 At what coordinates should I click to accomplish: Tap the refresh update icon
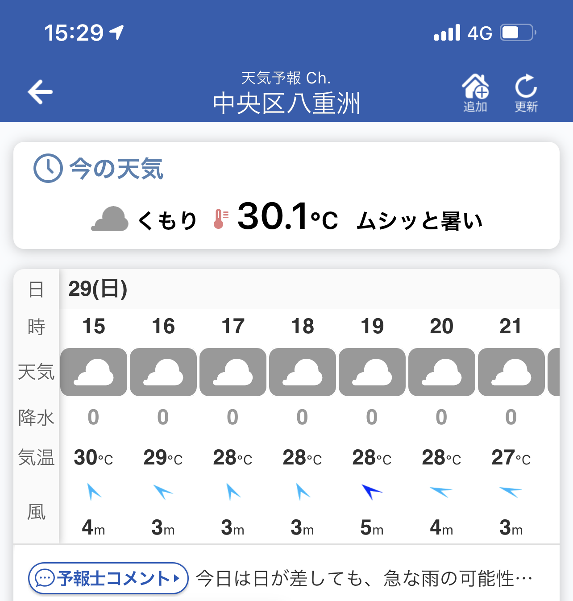point(526,92)
